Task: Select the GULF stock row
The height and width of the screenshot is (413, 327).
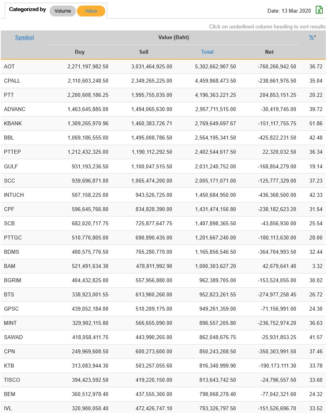Action: pos(11,166)
